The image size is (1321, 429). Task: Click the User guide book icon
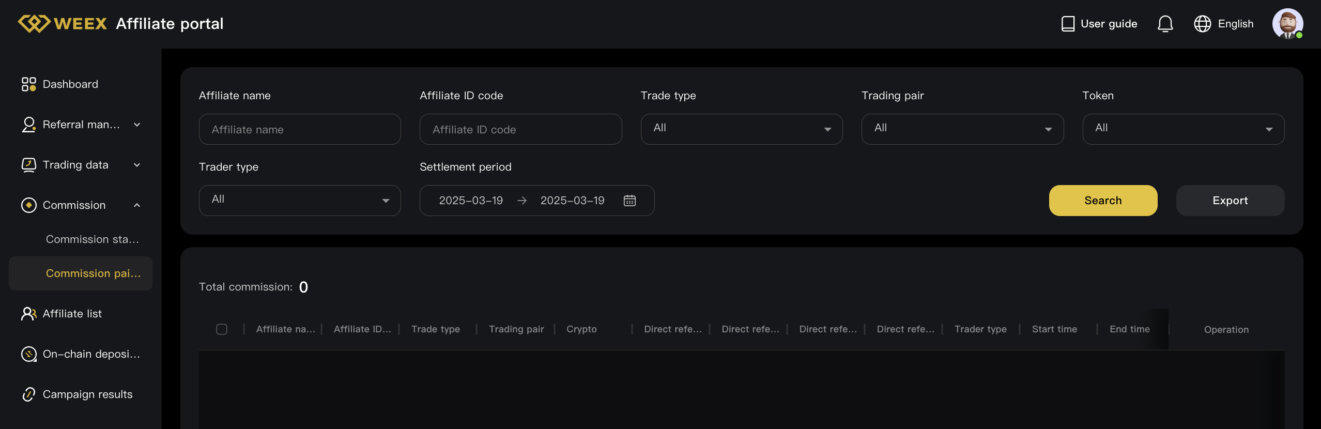pos(1068,24)
